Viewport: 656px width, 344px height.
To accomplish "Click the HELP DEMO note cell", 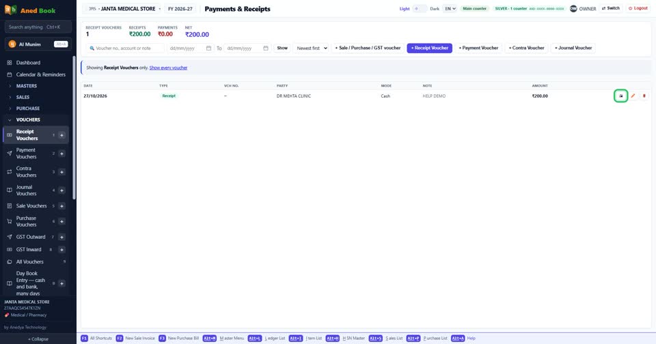I will point(434,96).
